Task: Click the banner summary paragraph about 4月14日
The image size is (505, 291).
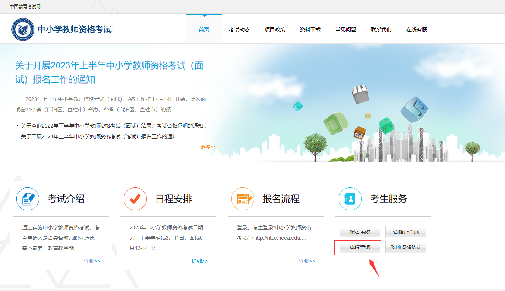Action: [110, 104]
